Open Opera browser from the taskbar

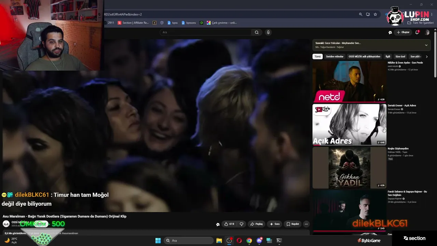coord(239,241)
